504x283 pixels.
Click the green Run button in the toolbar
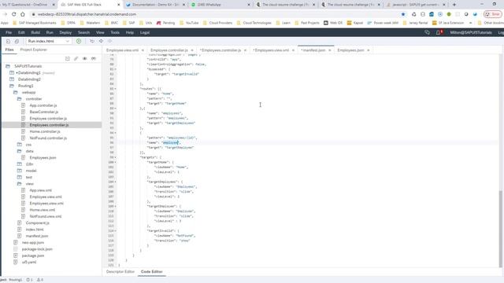point(79,41)
